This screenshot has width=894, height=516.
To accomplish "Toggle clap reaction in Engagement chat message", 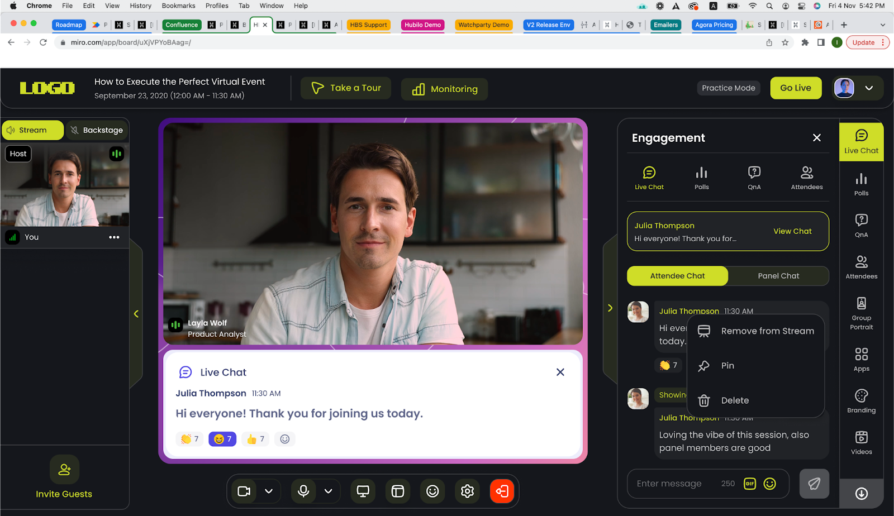I will [668, 365].
